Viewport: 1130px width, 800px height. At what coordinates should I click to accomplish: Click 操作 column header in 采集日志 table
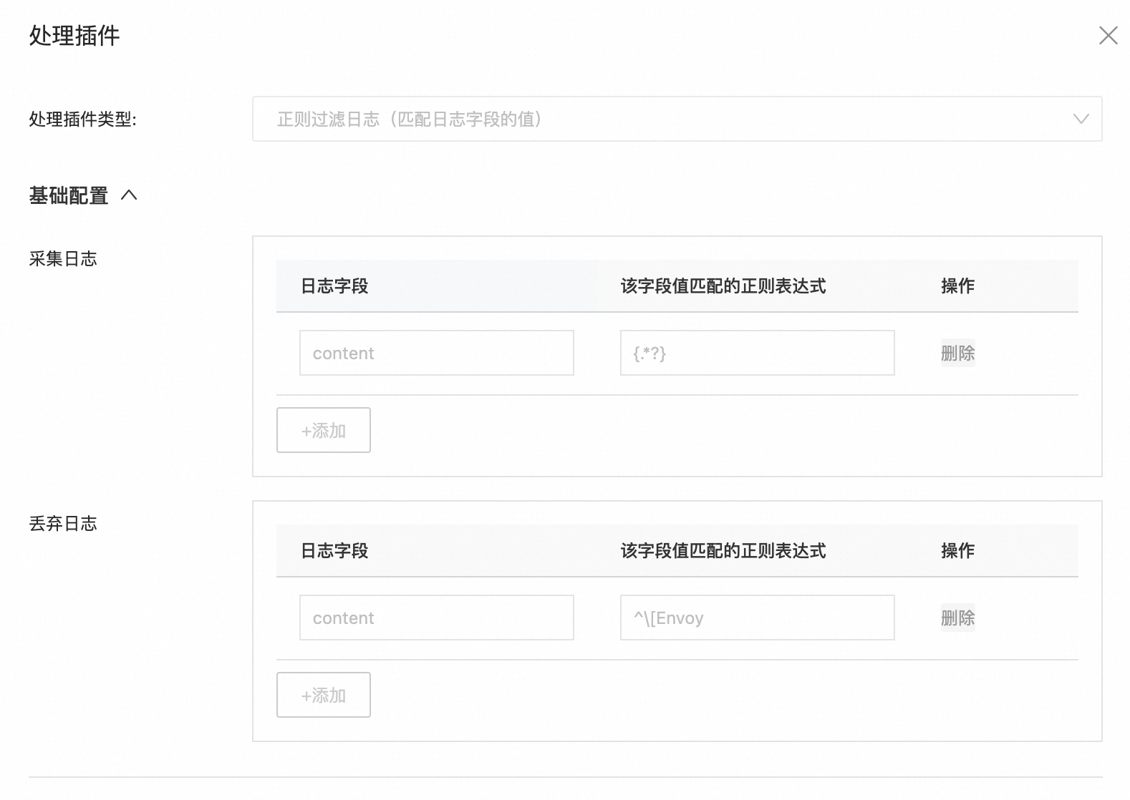(957, 286)
